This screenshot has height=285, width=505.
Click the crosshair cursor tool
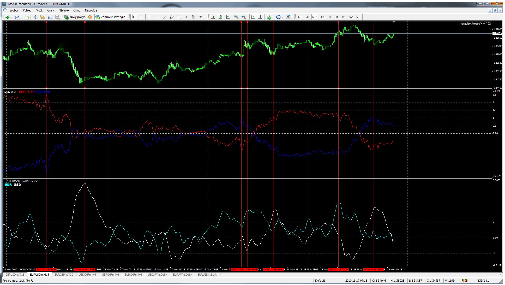[141, 17]
